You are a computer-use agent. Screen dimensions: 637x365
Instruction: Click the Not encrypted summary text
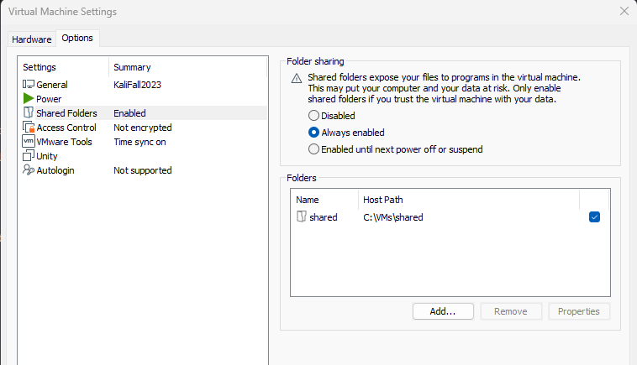coord(143,128)
